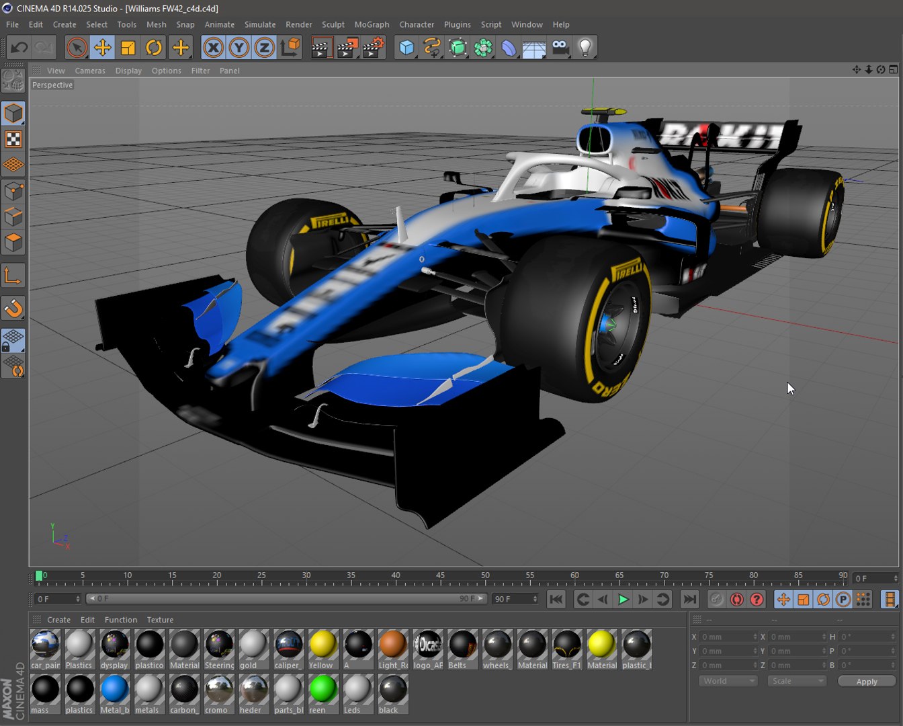
Task: Open the viewport Cameras menu
Action: 90,71
